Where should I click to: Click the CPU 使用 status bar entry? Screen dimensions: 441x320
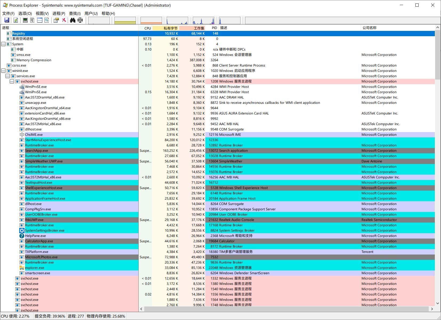tap(15, 316)
